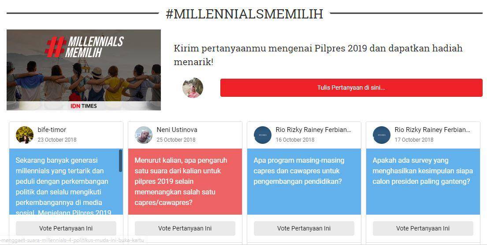The image size is (487, 245).
Task: Click the scrollbar in bife-timor's card
Action: tap(120, 161)
